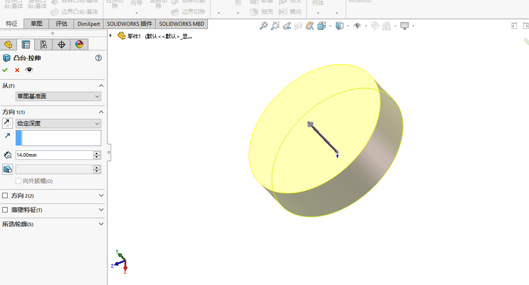Switch to the 评估 tab
Image resolution: width=529 pixels, height=285 pixels.
pos(62,24)
